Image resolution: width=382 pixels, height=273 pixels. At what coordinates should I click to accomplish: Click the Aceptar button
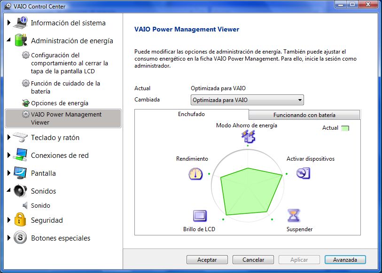pos(207,259)
